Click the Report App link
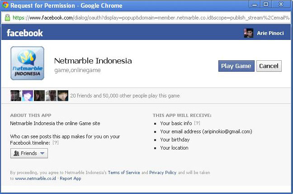The height and width of the screenshot is (194, 293). (71, 179)
